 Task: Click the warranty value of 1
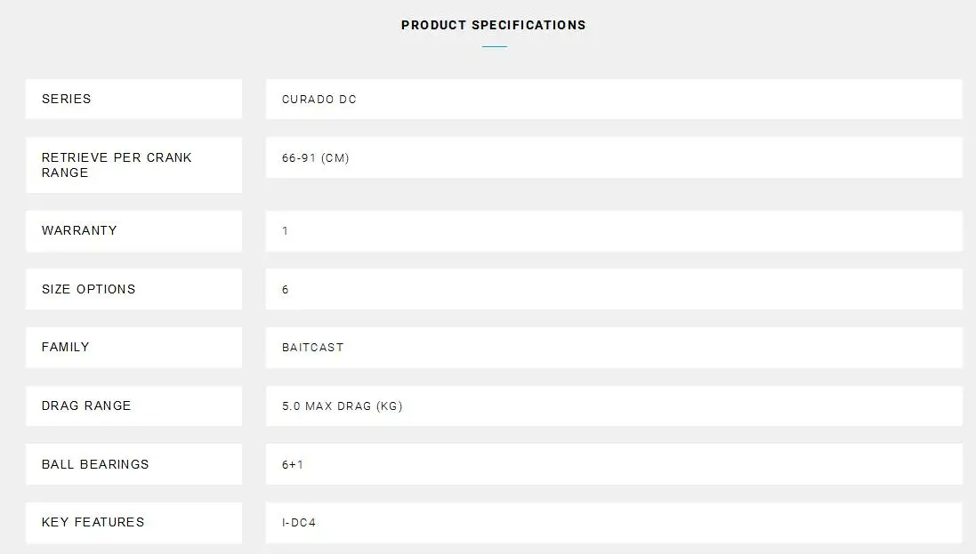point(286,231)
